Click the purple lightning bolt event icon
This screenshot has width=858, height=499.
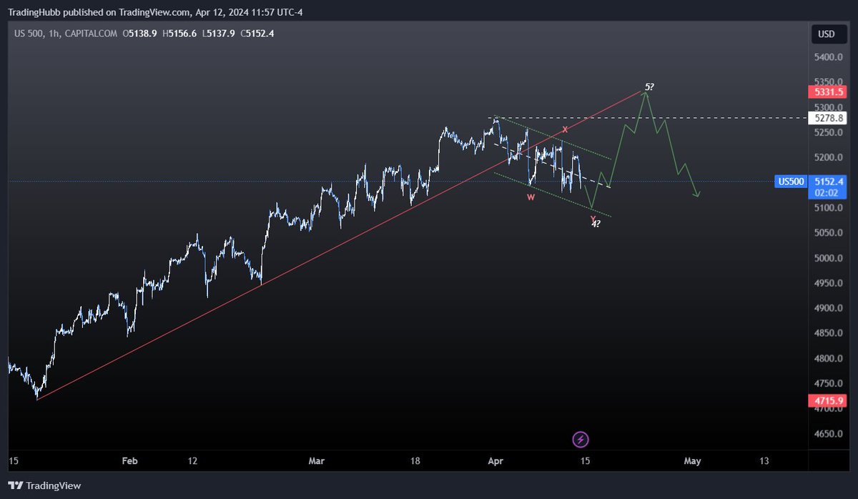tap(581, 439)
